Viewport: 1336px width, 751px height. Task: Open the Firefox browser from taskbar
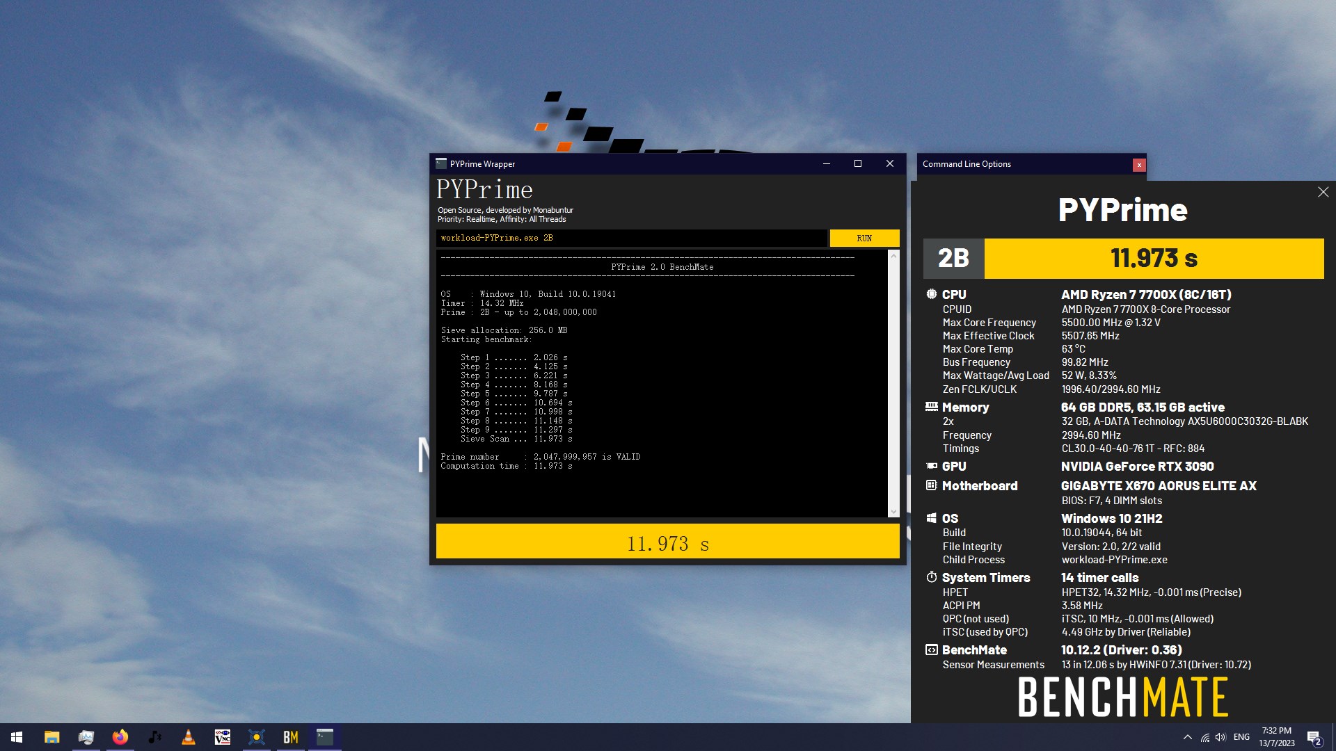tap(120, 737)
